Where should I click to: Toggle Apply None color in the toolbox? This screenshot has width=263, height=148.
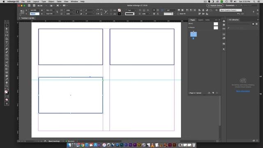point(7,99)
